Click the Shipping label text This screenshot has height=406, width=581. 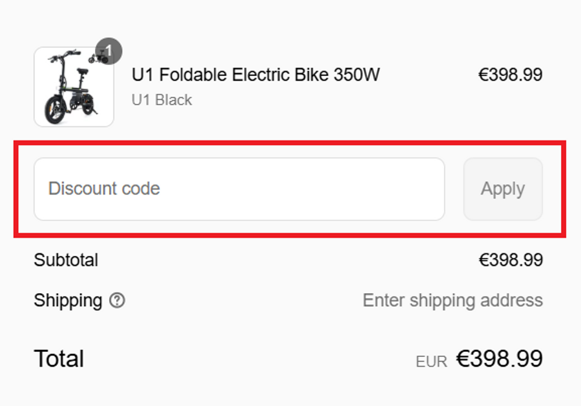click(68, 300)
